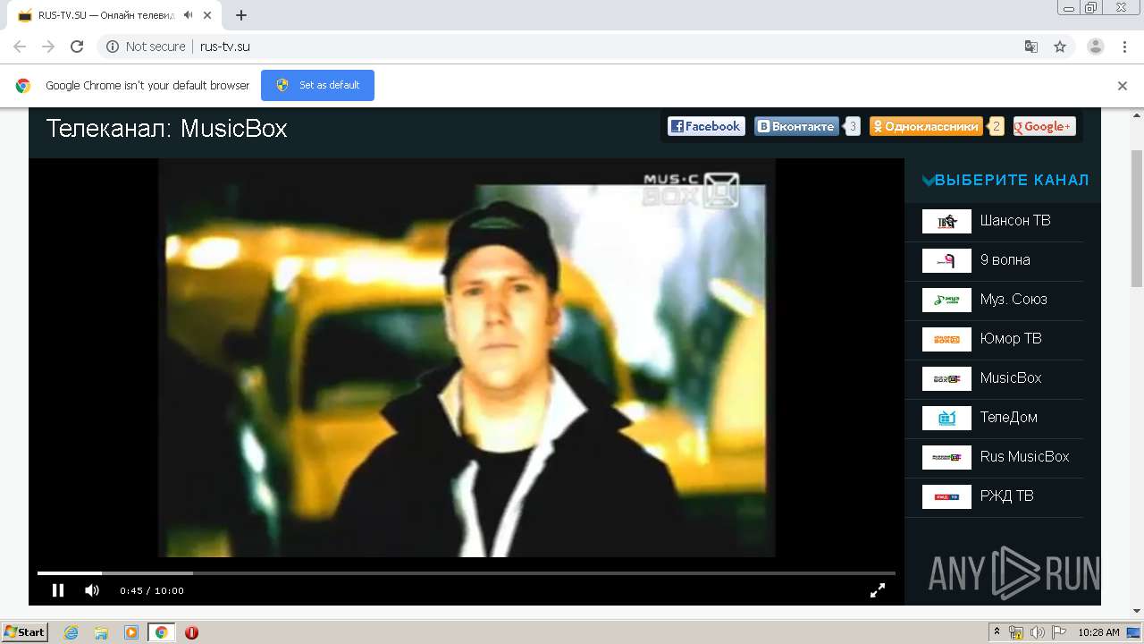View Not secure site information
This screenshot has height=644, width=1144.
click(146, 47)
